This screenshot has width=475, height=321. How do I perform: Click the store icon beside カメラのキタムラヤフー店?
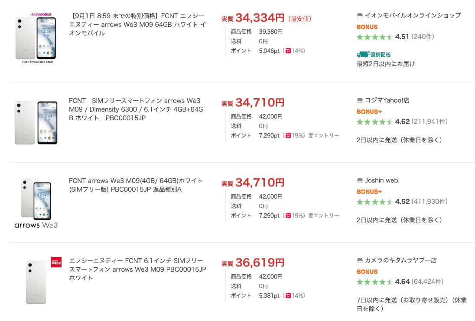pos(360,260)
